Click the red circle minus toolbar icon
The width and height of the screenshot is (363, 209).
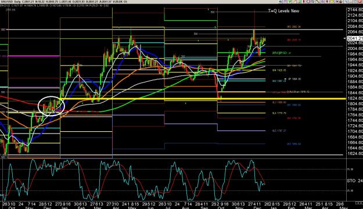click(x=308, y=1)
